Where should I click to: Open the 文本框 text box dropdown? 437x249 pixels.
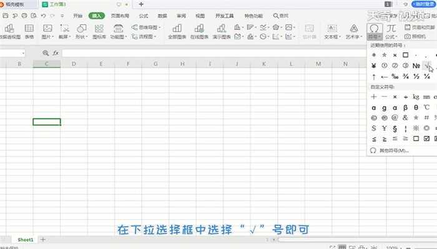pyautogui.click(x=332, y=37)
